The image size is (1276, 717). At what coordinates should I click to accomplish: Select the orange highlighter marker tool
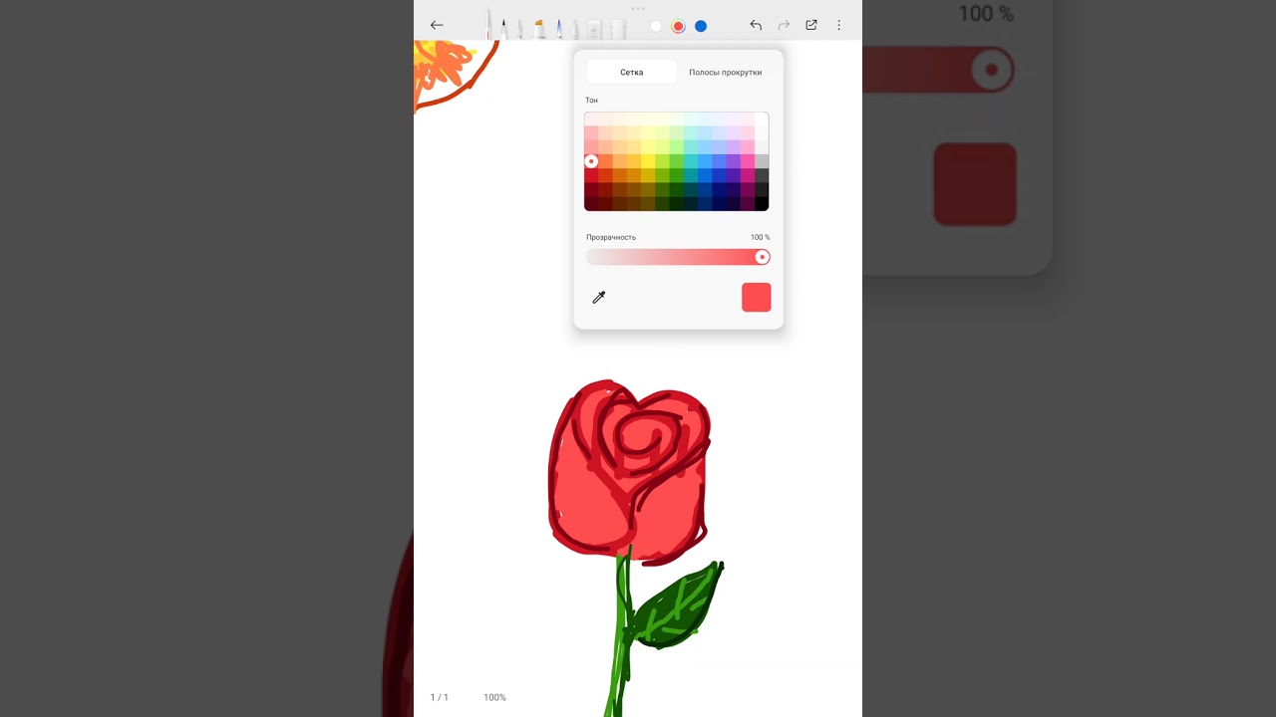(x=539, y=28)
